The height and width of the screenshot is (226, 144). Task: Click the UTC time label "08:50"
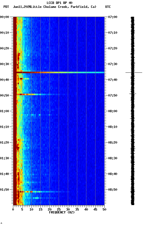point(113,190)
